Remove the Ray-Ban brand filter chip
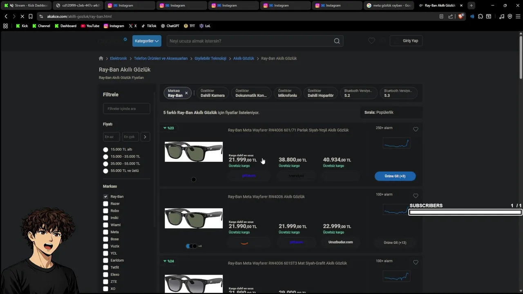This screenshot has height=294, width=523. pyautogui.click(x=186, y=93)
